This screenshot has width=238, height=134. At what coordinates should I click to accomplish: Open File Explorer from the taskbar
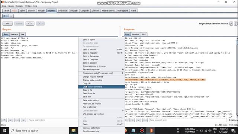coord(74,131)
